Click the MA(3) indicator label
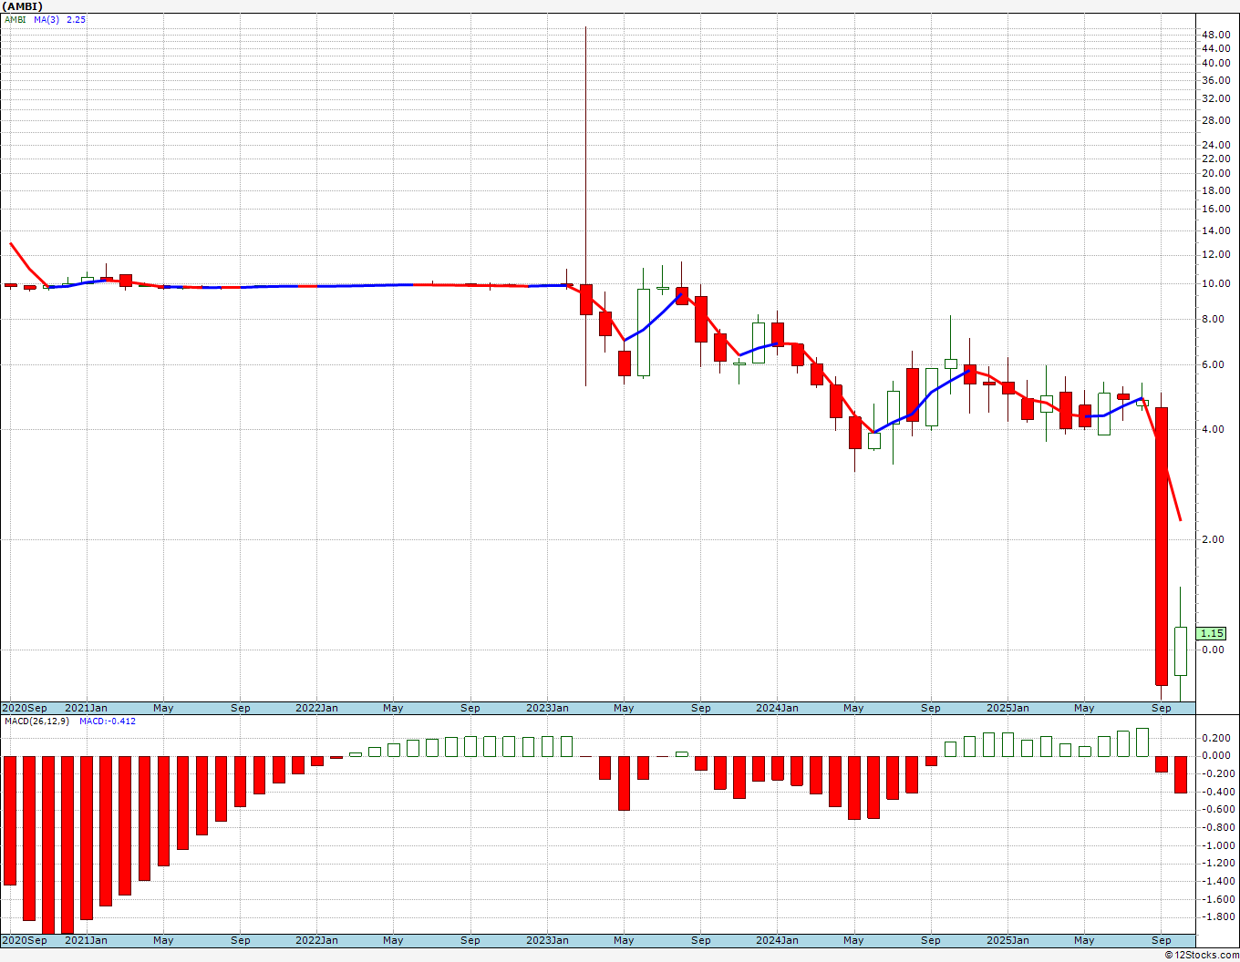Image resolution: width=1240 pixels, height=962 pixels. 46,19
